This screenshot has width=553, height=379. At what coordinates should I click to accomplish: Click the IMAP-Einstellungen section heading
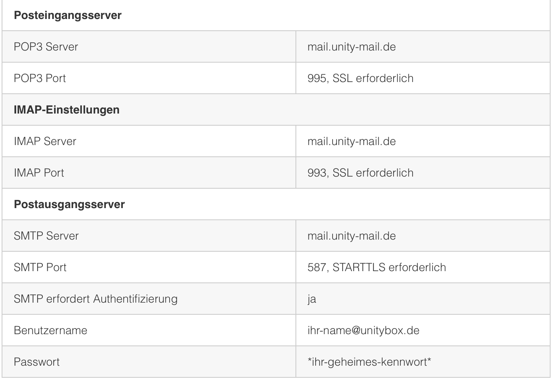(67, 110)
